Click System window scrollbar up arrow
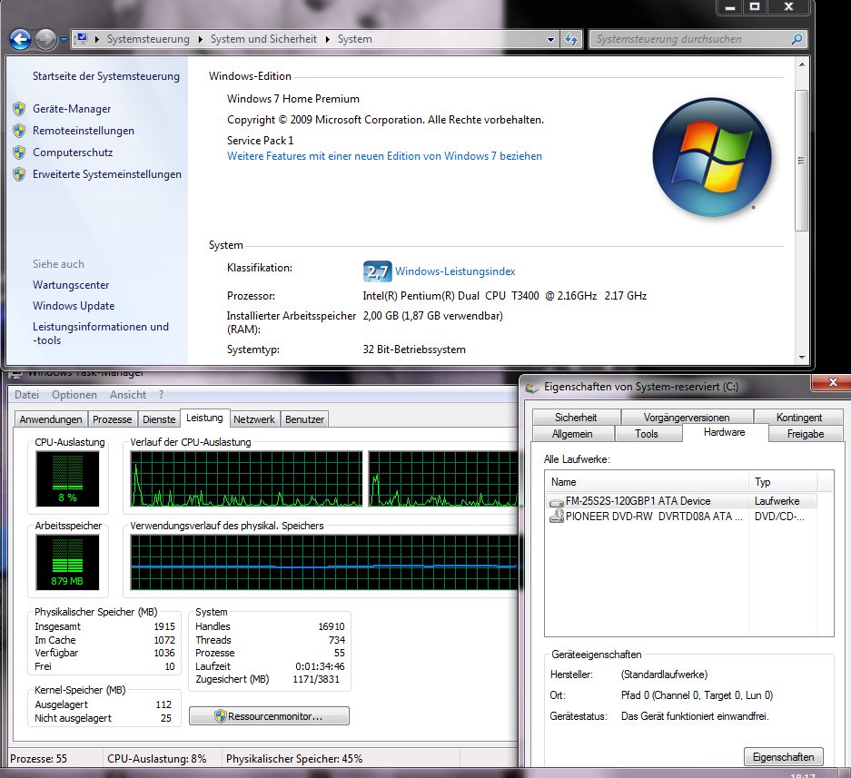 (802, 64)
